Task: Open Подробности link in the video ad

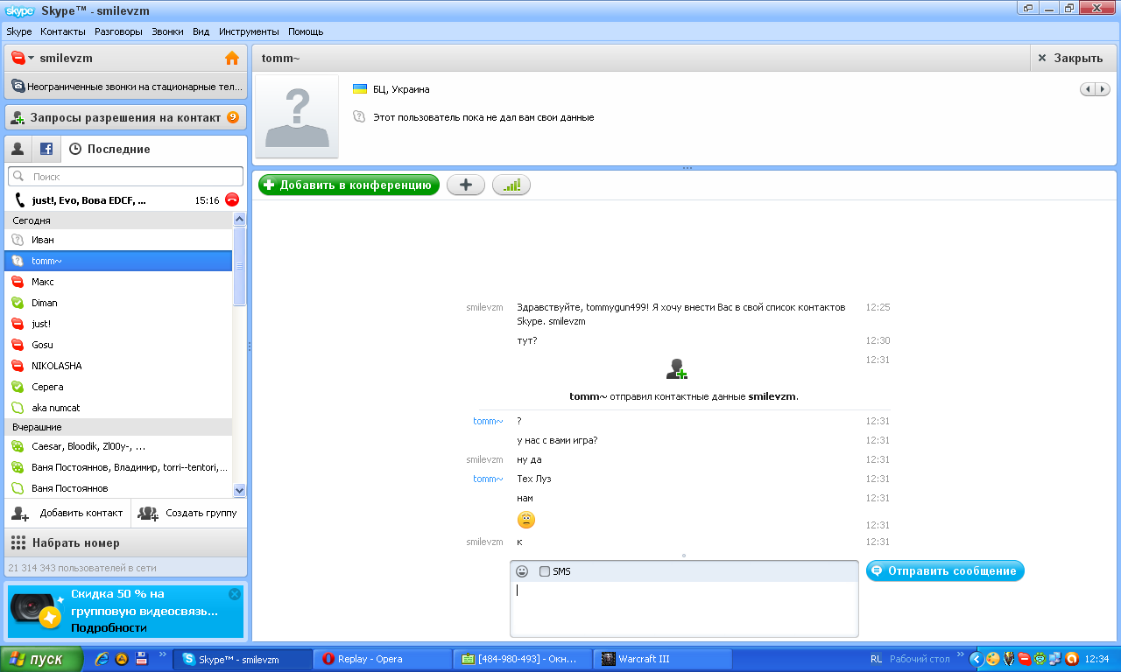Action: [109, 627]
